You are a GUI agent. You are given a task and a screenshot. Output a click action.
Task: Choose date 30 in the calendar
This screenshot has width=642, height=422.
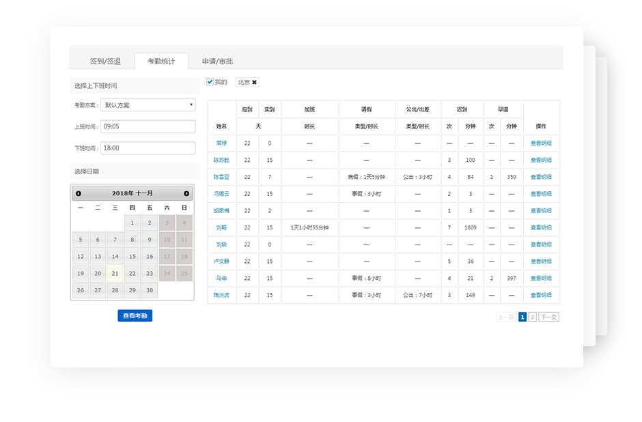click(150, 291)
